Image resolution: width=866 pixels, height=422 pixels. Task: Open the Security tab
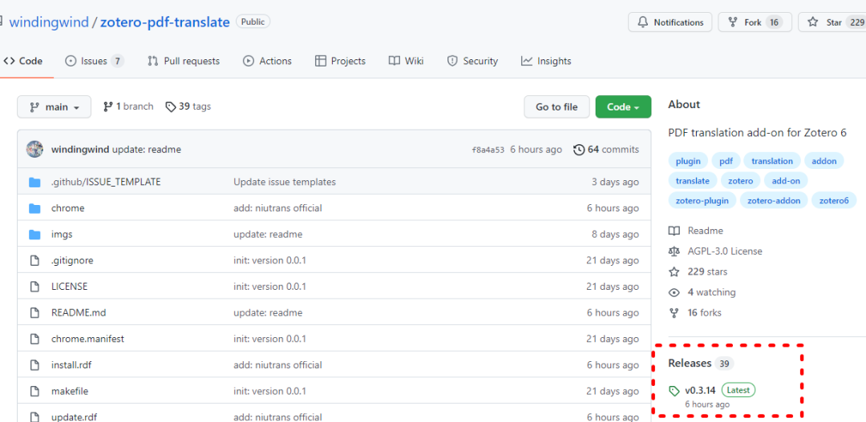(472, 61)
